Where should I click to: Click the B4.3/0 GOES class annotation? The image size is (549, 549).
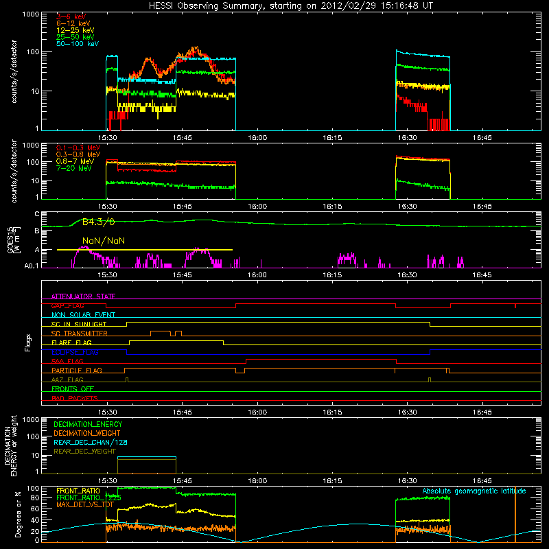tap(98, 222)
